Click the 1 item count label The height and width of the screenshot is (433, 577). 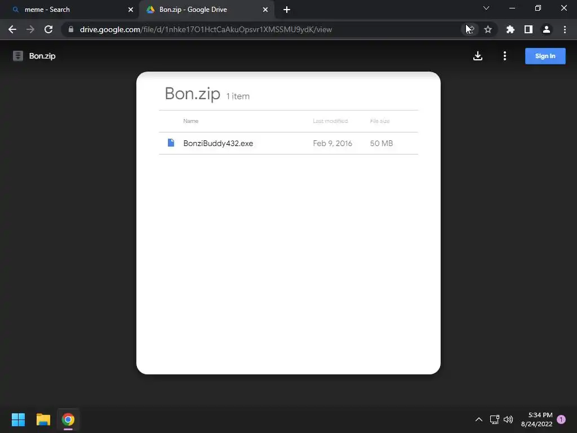238,96
